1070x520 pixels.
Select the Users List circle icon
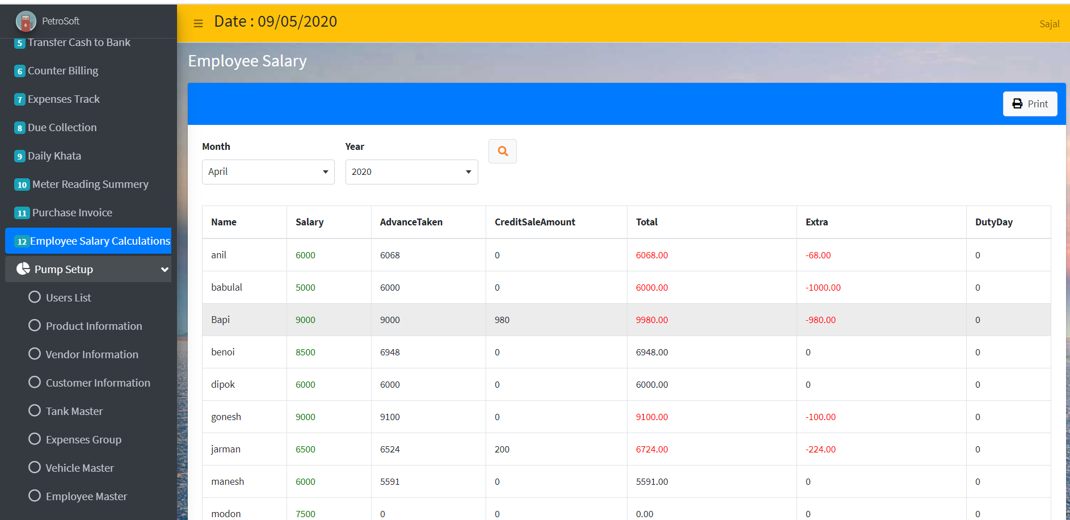pos(35,297)
